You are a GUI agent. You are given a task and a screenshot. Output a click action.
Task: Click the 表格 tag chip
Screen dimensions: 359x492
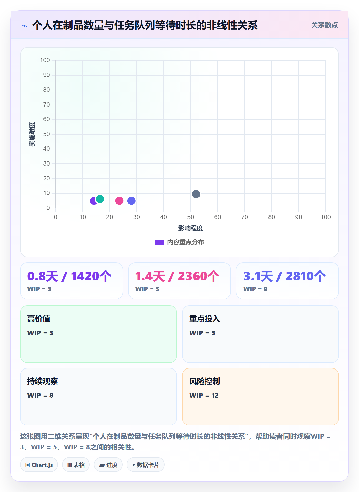76,465
